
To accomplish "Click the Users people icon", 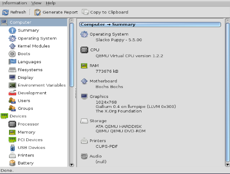I will tap(12, 101).
